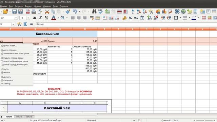217x122 pixels.
Task: Expand the Borders dropdown arrow
Action: pos(180,18)
